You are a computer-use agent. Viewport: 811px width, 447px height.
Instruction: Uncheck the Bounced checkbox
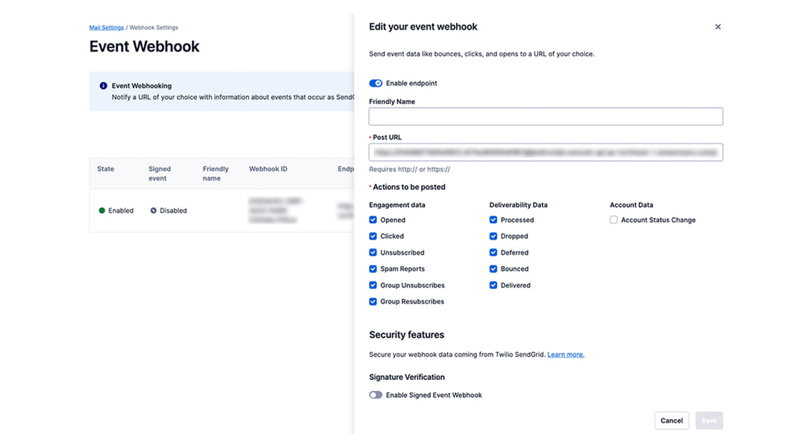(494, 269)
